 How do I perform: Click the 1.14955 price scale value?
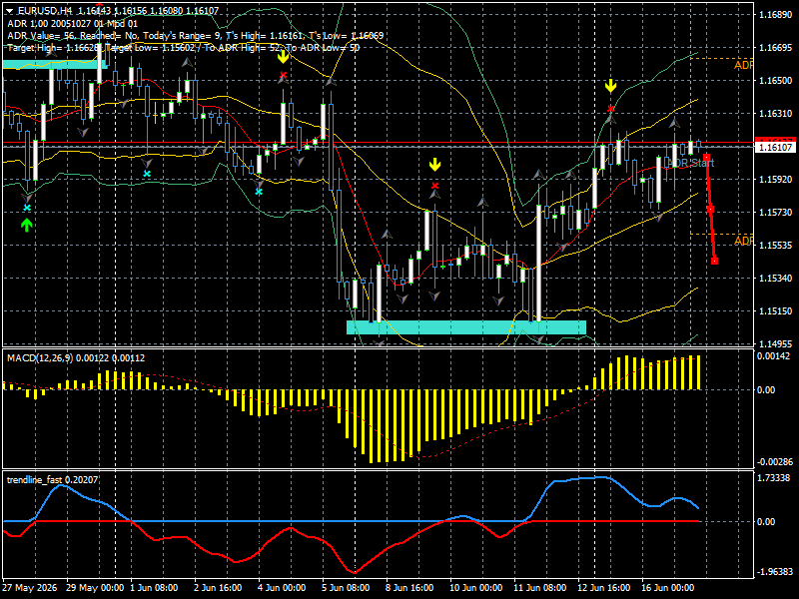pyautogui.click(x=776, y=343)
